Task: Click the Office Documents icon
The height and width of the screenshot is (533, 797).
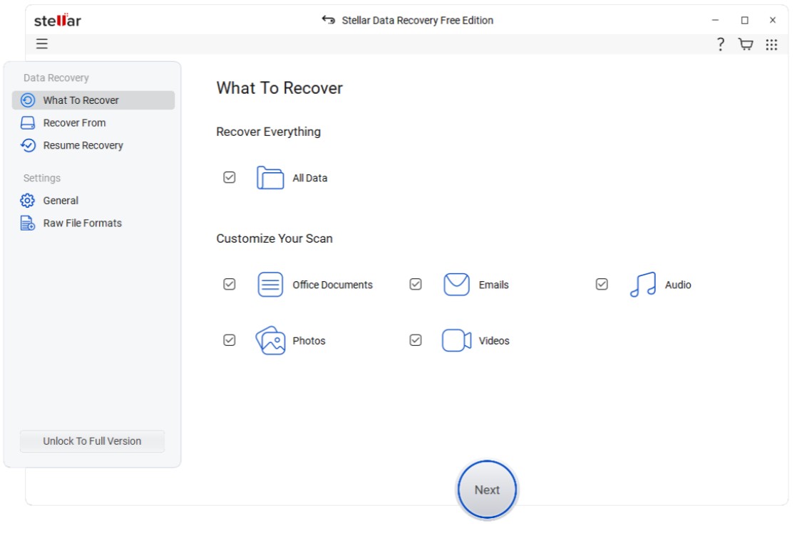Action: click(270, 284)
